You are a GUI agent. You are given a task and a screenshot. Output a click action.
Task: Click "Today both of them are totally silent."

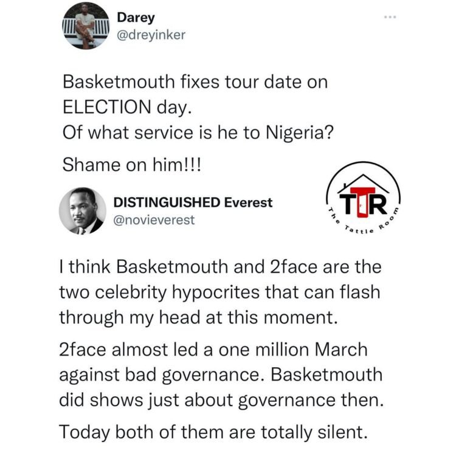pyautogui.click(x=213, y=432)
